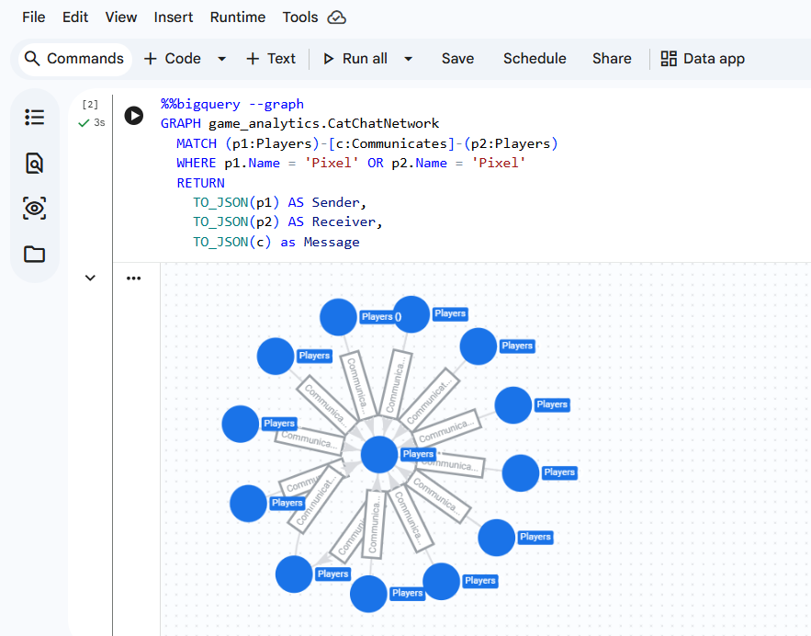Collapse the graph output with the chevron
This screenshot has height=636, width=811.
click(89, 278)
